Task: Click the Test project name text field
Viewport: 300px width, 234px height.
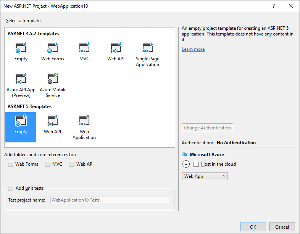Action: [x=110, y=200]
